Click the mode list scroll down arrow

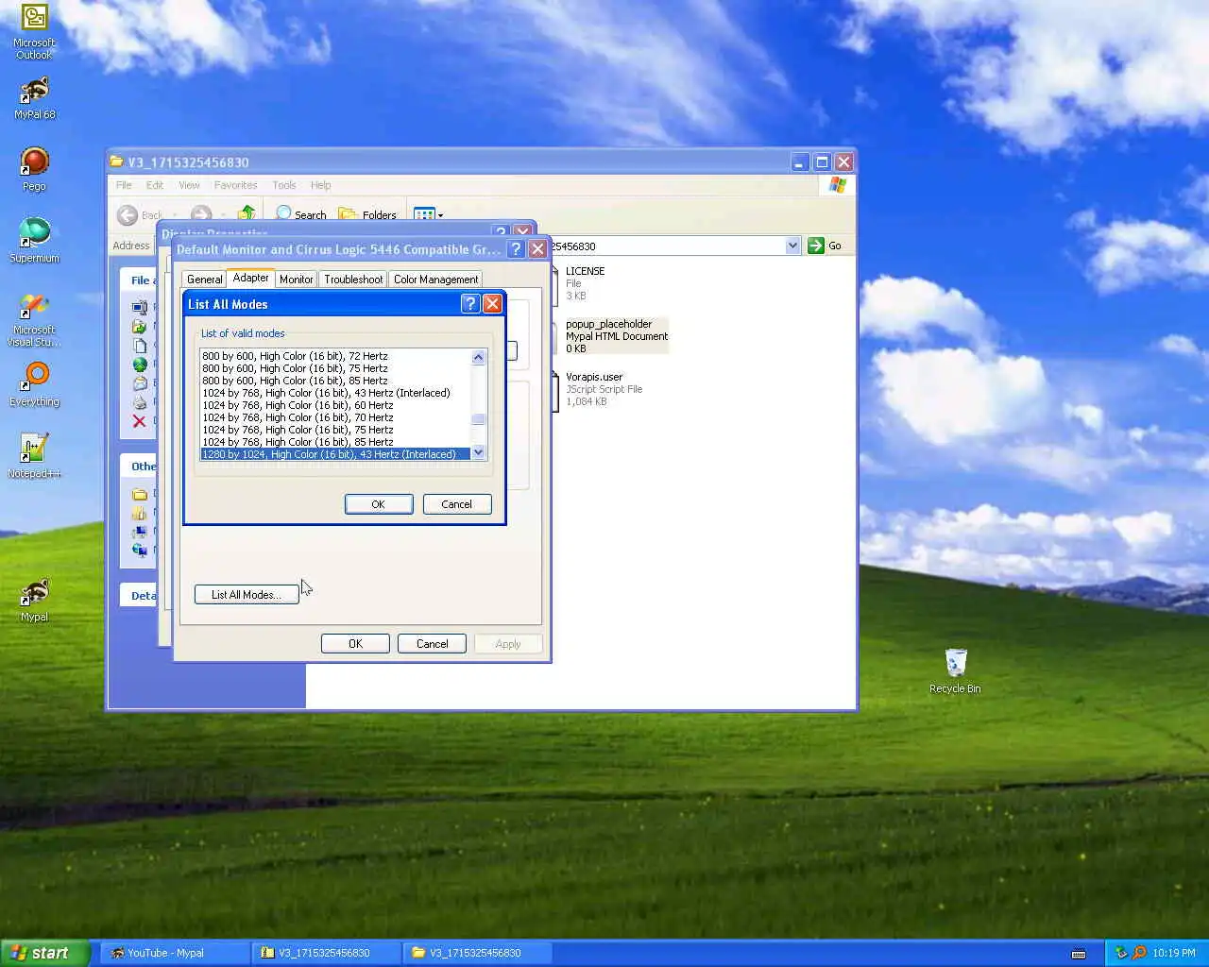tap(478, 452)
